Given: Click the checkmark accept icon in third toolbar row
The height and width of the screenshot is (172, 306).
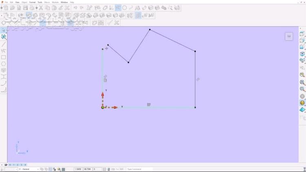Looking at the screenshot, I should coord(110,23).
